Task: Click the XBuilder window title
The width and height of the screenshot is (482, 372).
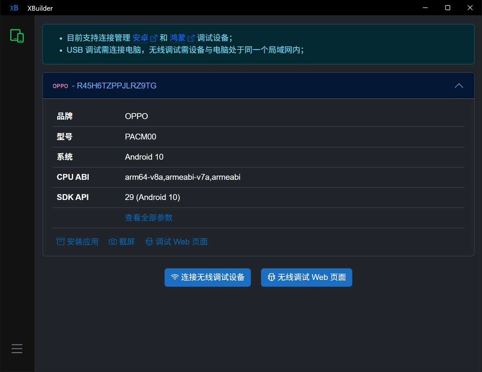Action: (40, 8)
